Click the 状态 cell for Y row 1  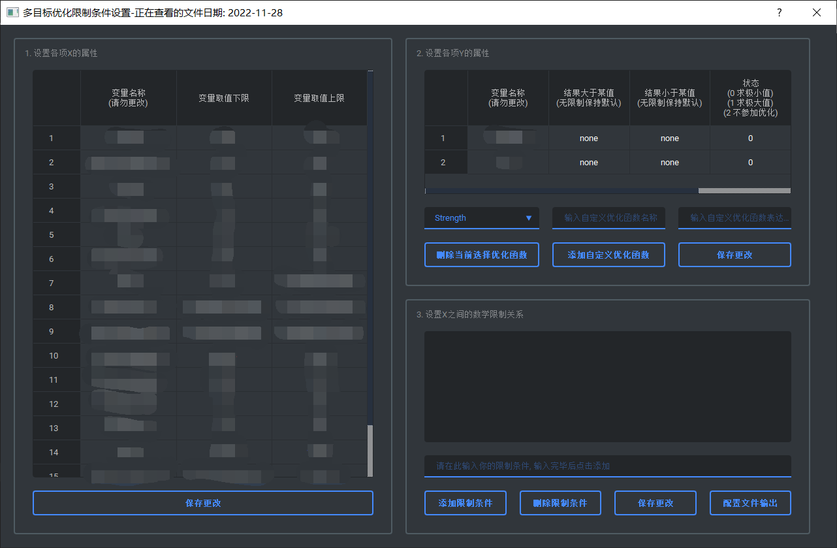(750, 138)
